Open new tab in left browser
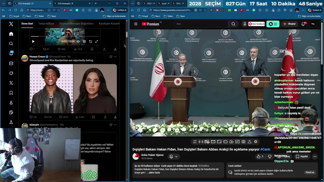 click(95, 3)
